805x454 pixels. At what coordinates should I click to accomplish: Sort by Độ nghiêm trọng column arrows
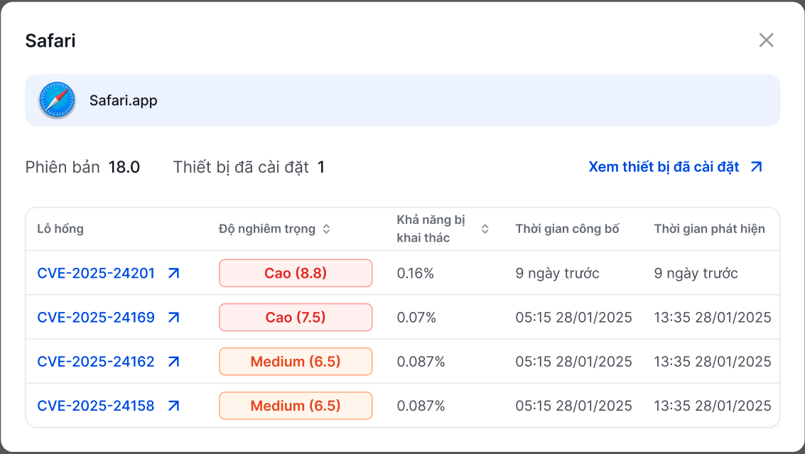pyautogui.click(x=326, y=229)
